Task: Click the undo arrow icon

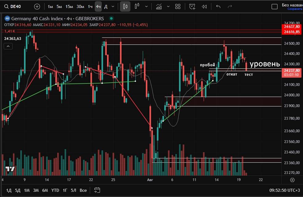Action: [218, 6]
